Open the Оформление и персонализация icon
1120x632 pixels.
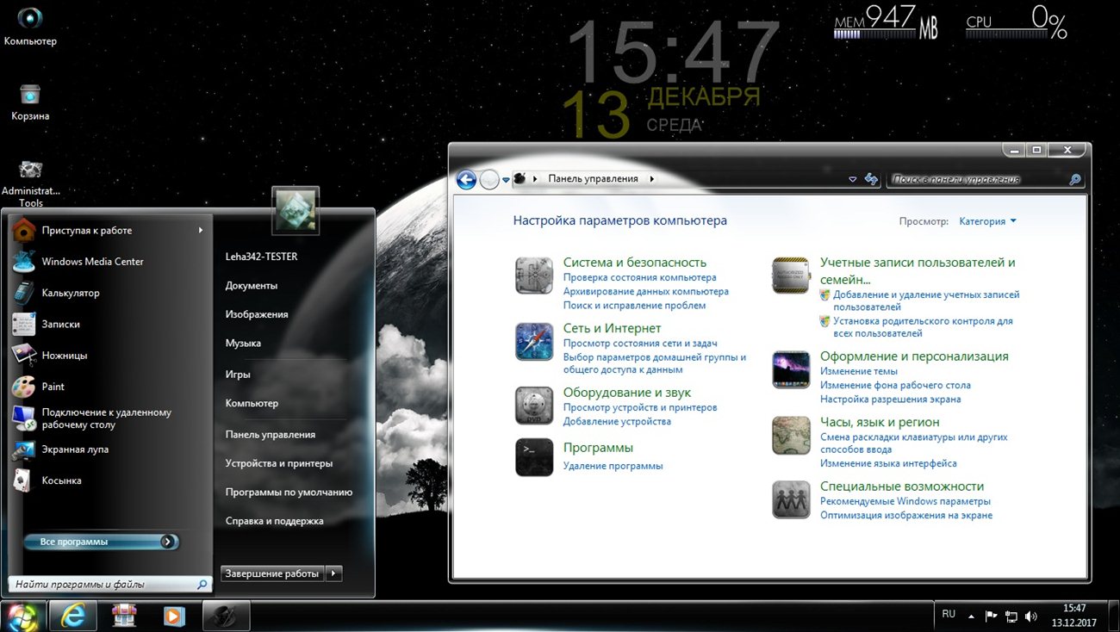pos(790,370)
